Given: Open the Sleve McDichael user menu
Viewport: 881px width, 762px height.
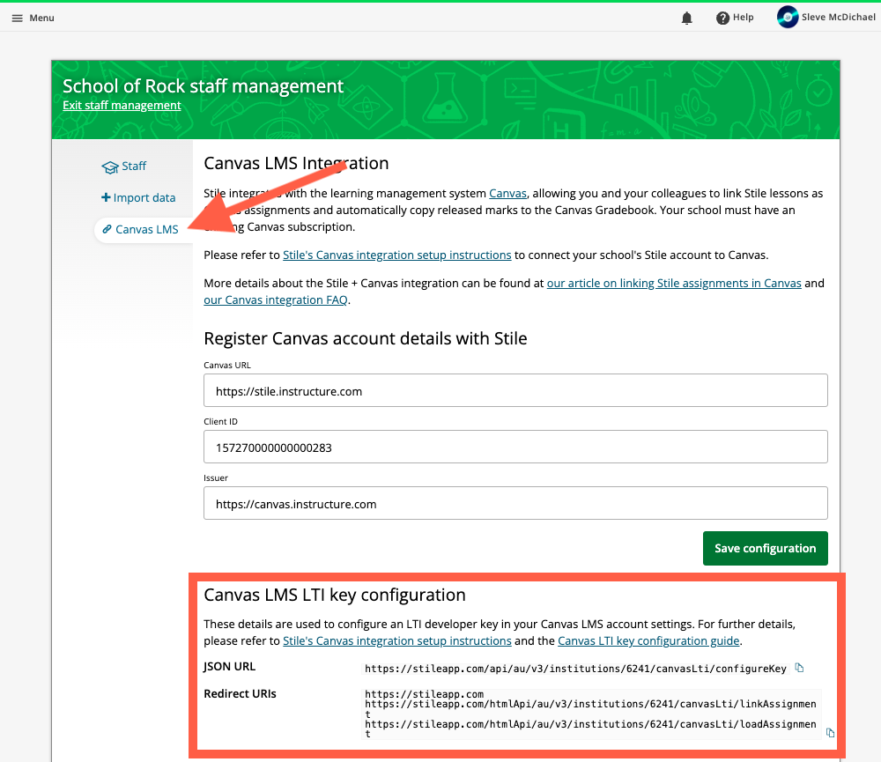Looking at the screenshot, I should click(x=826, y=18).
